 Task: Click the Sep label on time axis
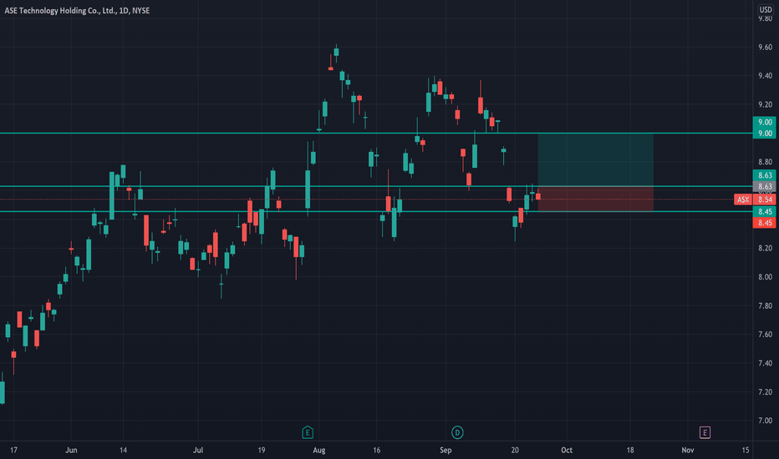click(x=446, y=450)
